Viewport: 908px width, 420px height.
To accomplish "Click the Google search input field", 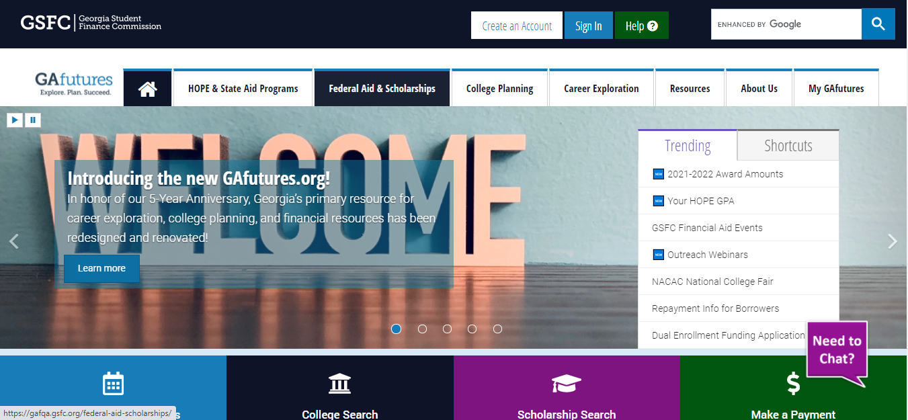I will click(x=786, y=24).
